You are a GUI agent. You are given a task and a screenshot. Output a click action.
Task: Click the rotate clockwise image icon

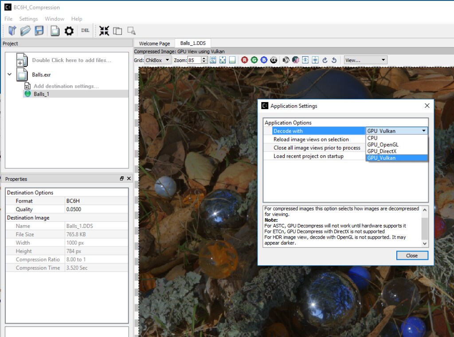tap(325, 60)
